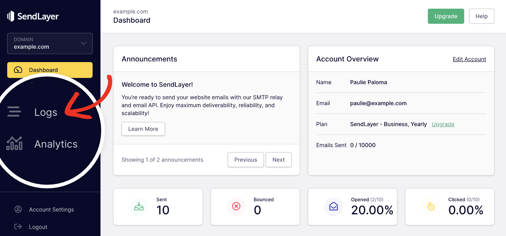Expand the example.com domain selector
Screen dimensions: 506x236
[50, 43]
